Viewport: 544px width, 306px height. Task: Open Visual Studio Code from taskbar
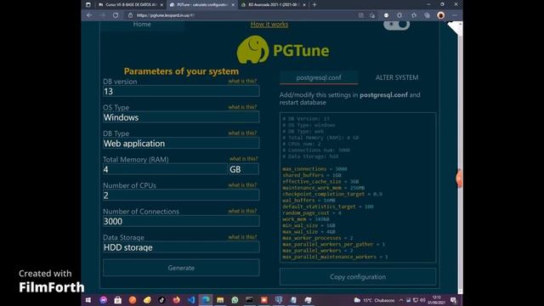click(191, 300)
